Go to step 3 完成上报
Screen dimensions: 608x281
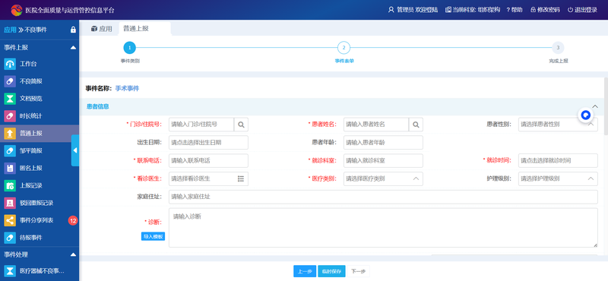click(x=558, y=48)
